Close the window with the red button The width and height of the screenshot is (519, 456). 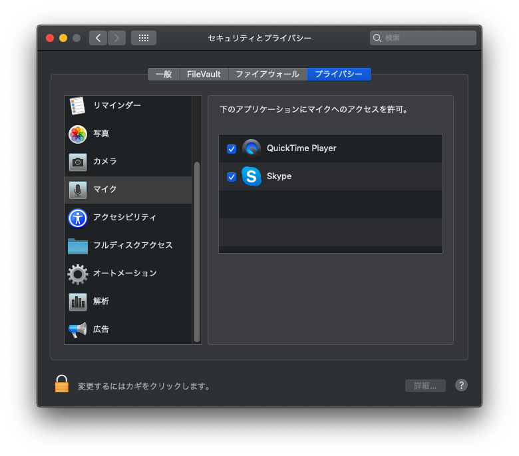coord(50,38)
